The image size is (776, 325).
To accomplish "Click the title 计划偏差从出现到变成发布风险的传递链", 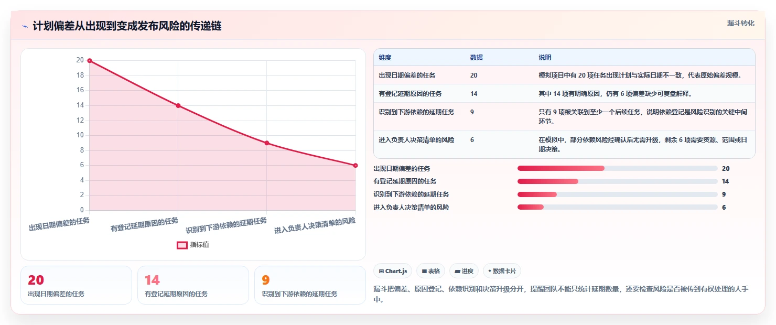I will click(x=127, y=26).
